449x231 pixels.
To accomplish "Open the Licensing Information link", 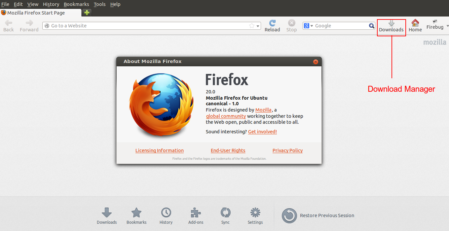I will 160,150.
